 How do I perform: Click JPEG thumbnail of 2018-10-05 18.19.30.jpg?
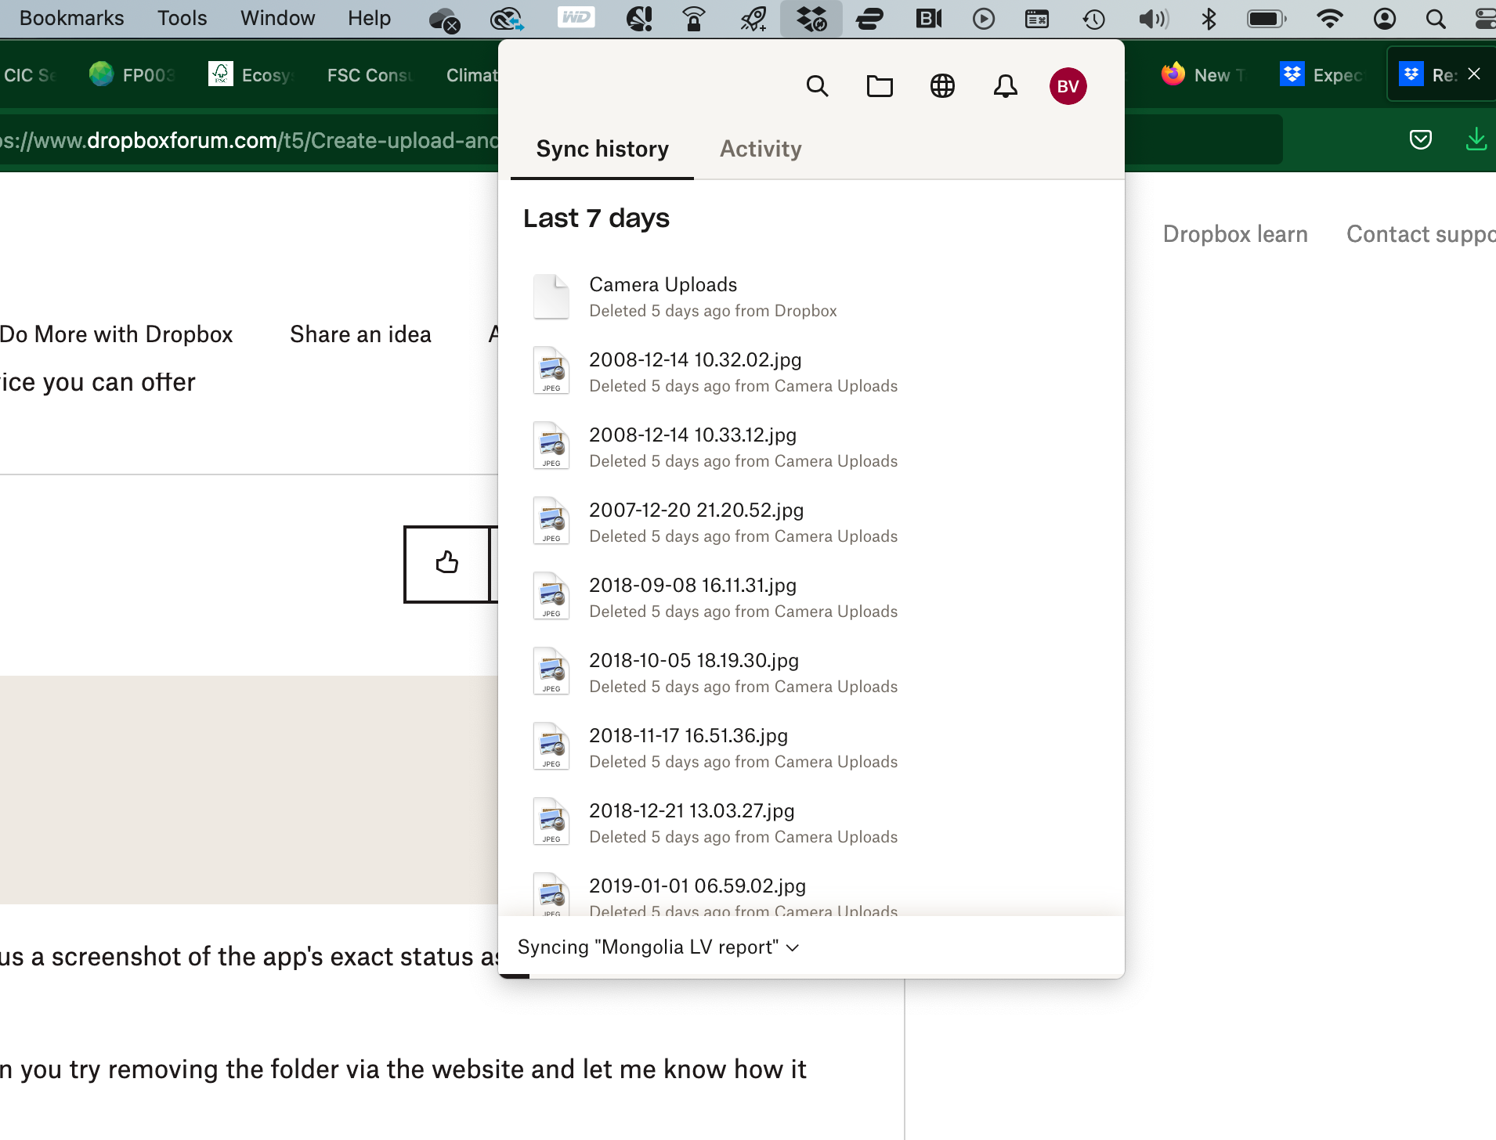click(551, 672)
